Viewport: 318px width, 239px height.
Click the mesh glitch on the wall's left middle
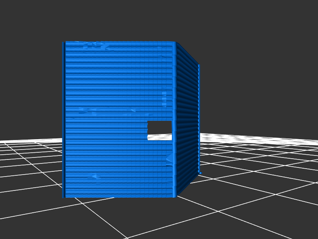coord(85,111)
